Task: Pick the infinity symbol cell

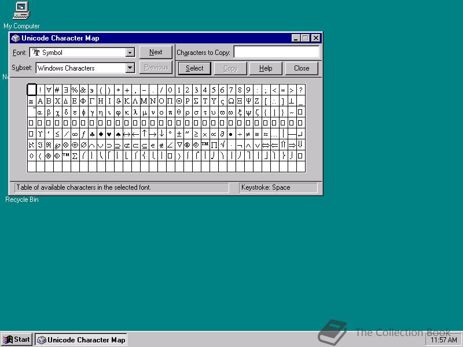Action: [x=75, y=134]
